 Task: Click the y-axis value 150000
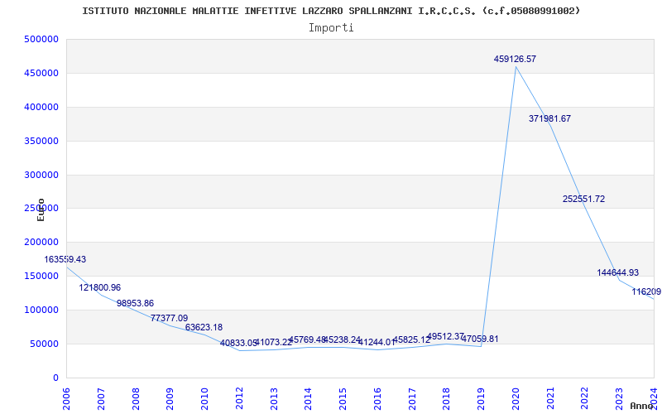tap(41, 276)
